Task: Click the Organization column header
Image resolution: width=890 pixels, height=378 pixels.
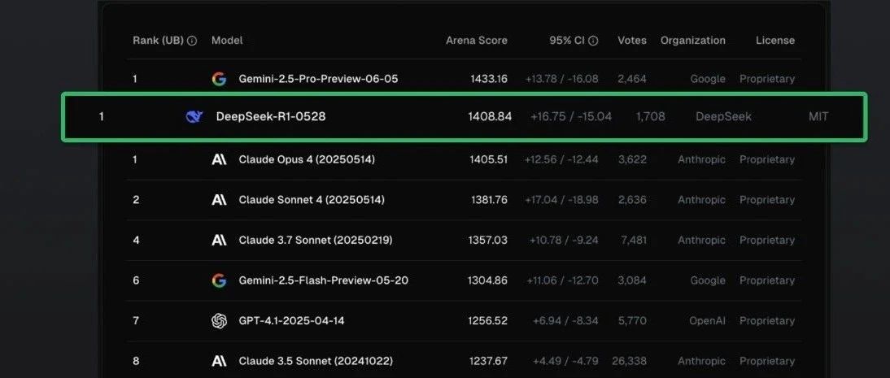Action: pyautogui.click(x=693, y=41)
